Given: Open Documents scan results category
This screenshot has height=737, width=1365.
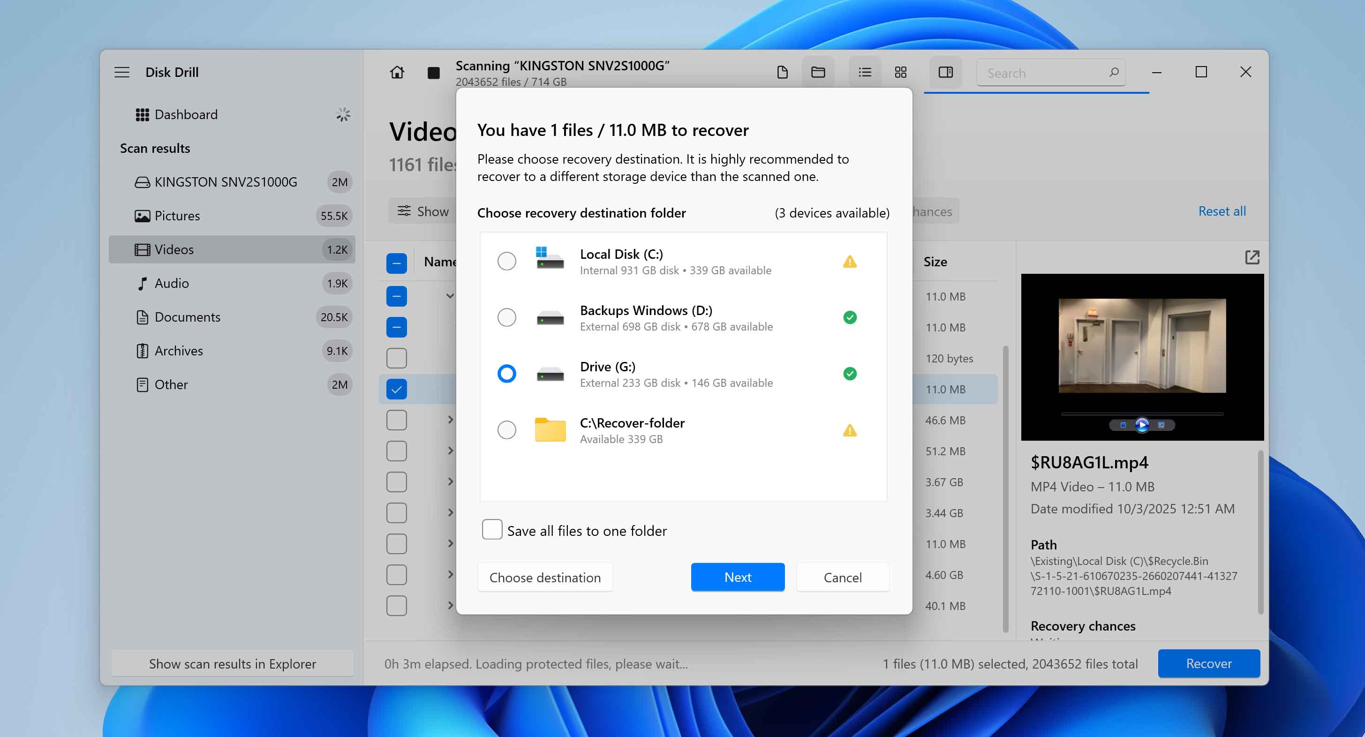Looking at the screenshot, I should pyautogui.click(x=188, y=317).
